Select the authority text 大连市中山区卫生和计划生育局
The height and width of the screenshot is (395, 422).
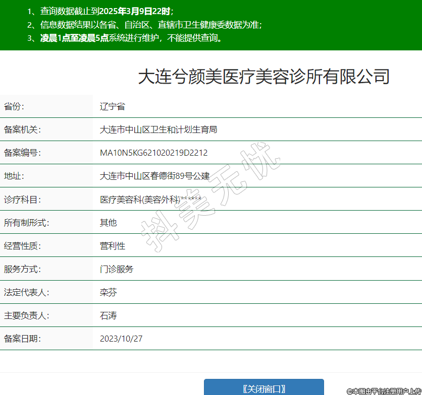[159, 129]
